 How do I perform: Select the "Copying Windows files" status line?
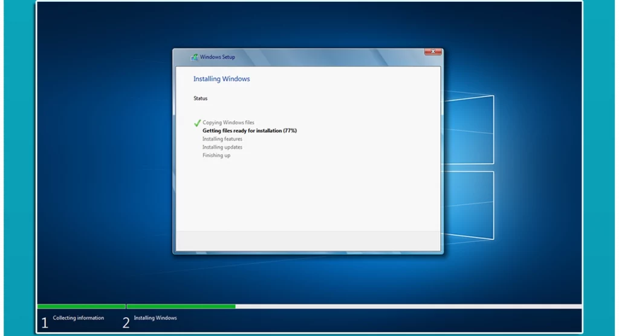[x=228, y=122]
